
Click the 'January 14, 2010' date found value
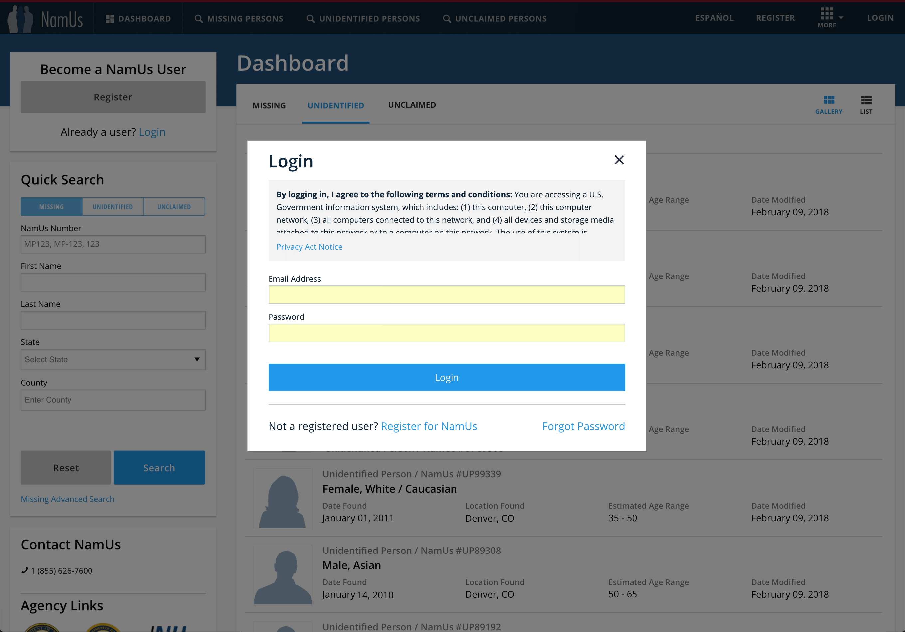coord(358,594)
